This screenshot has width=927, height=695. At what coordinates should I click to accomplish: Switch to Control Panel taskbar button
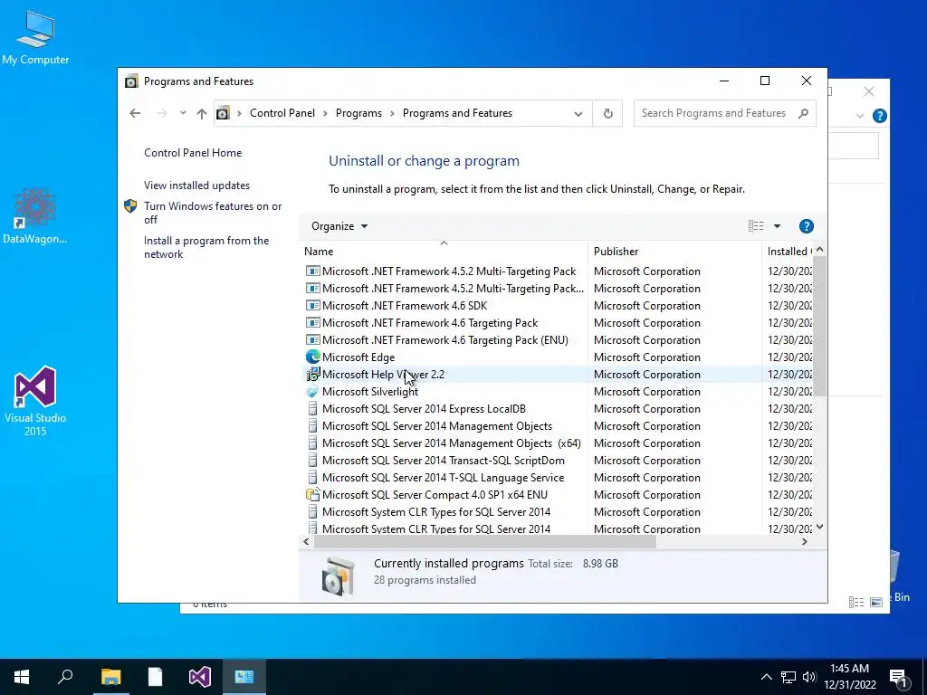(x=244, y=677)
